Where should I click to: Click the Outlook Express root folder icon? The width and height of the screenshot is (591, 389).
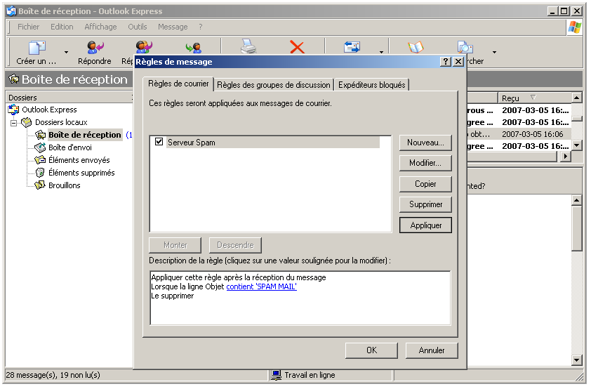coord(13,110)
